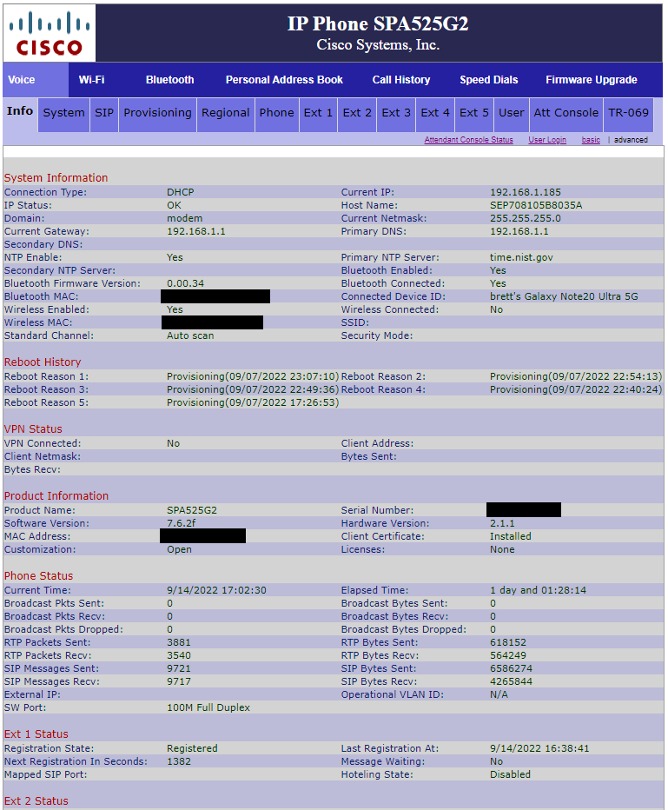Click Reboot Reason 5 Provisioning 17:26:53 entry
This screenshot has height=810, width=668.
[x=253, y=402]
